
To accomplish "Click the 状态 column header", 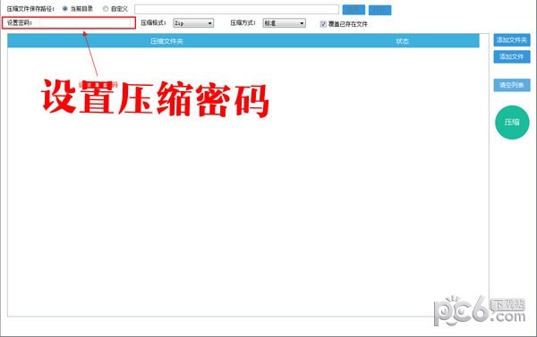I will tap(403, 41).
